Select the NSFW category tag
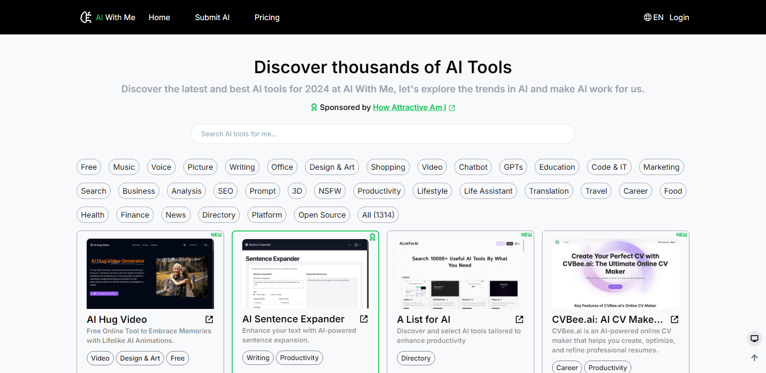The image size is (766, 373). (x=330, y=191)
